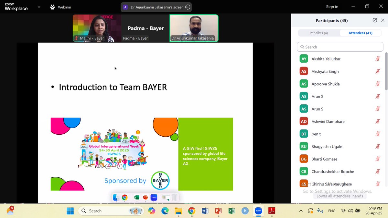Toggle mute icon for Bhagyashri Ugale
The height and width of the screenshot is (218, 388).
click(x=377, y=146)
